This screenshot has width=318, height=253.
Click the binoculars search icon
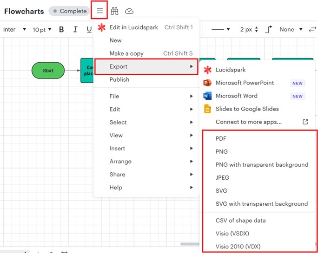pyautogui.click(x=114, y=11)
